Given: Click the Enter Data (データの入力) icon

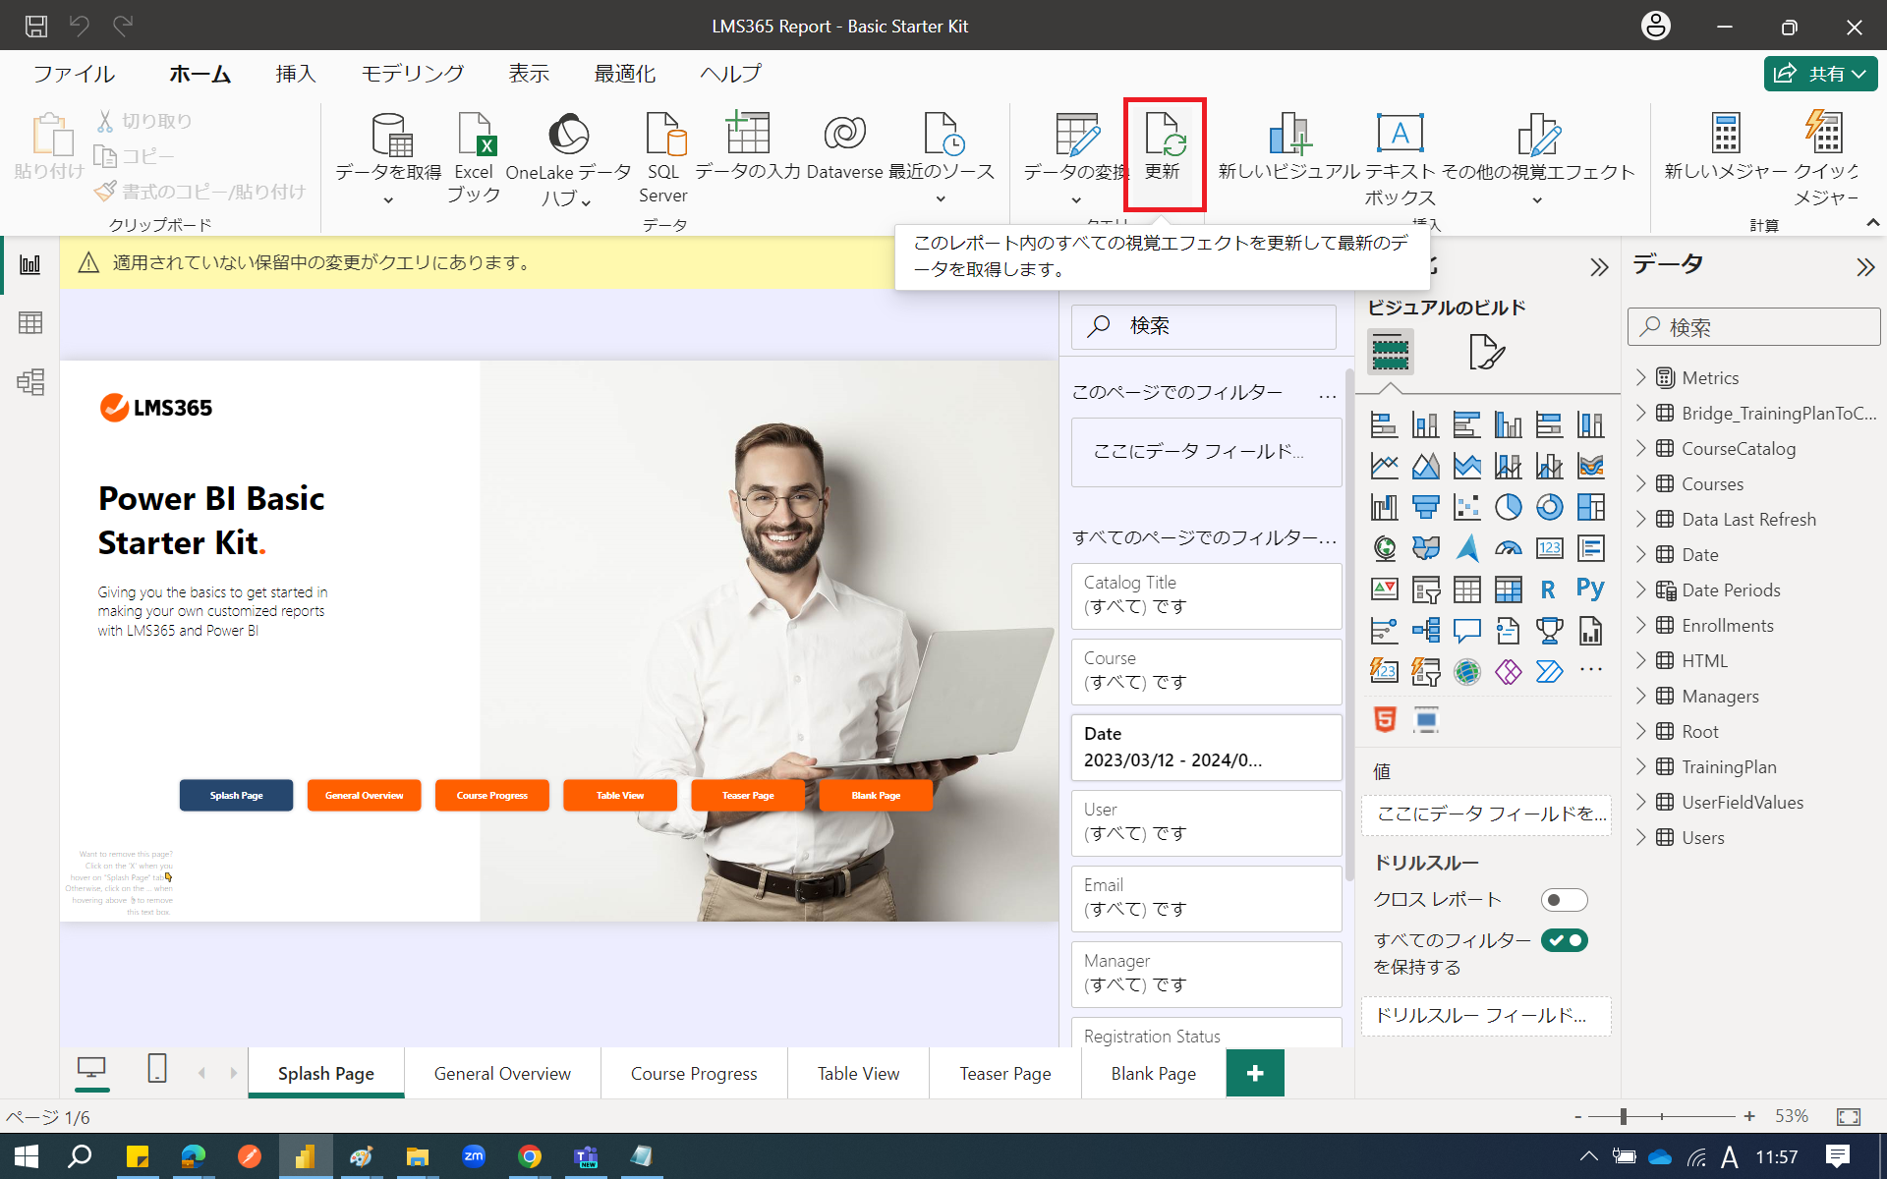Looking at the screenshot, I should point(748,134).
